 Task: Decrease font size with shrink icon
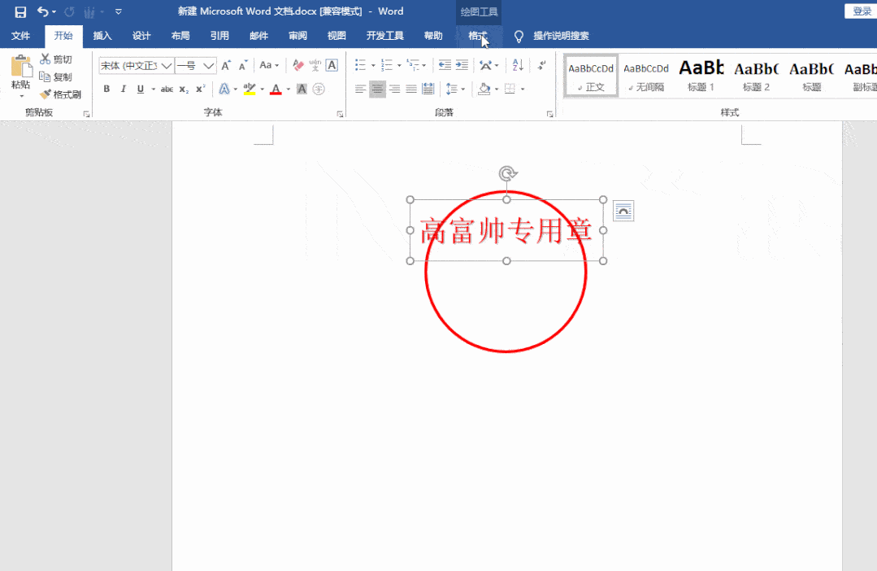243,66
